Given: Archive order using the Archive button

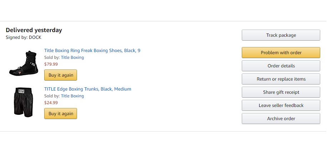Looking at the screenshot, I should [281, 119].
